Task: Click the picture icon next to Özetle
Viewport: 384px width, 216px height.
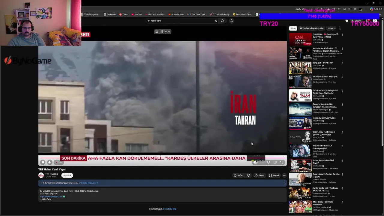Action: coord(156,31)
